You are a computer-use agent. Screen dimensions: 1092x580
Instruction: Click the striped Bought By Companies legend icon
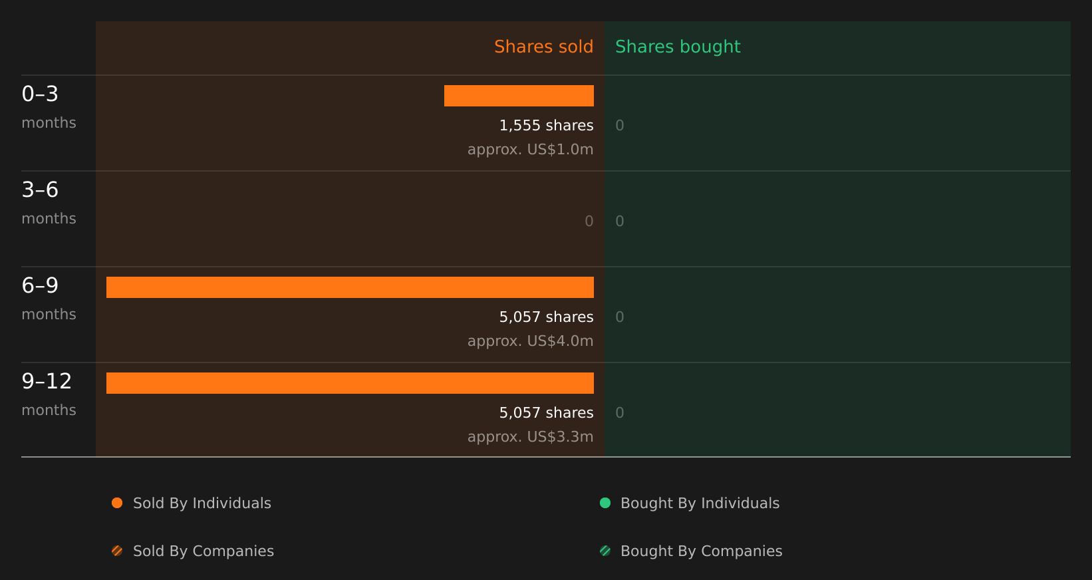pos(605,551)
